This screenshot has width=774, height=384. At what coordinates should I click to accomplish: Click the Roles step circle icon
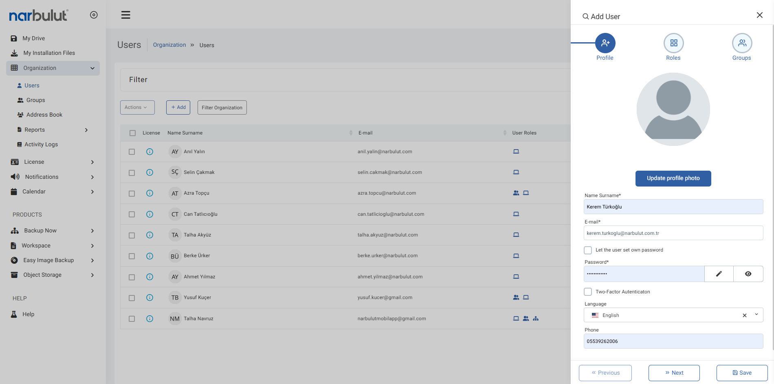point(674,43)
